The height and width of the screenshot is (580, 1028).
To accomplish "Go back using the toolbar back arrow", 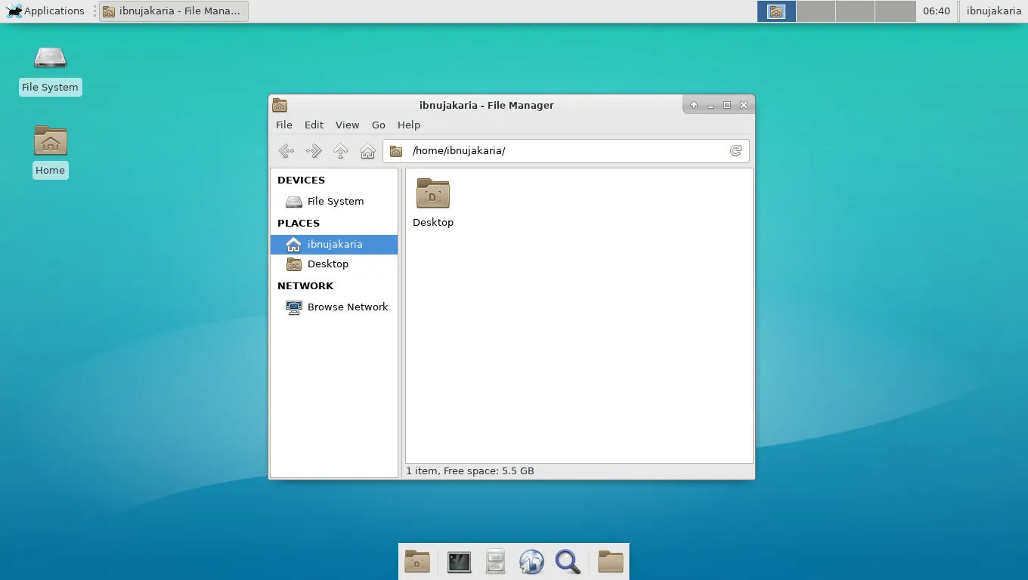I will [286, 151].
